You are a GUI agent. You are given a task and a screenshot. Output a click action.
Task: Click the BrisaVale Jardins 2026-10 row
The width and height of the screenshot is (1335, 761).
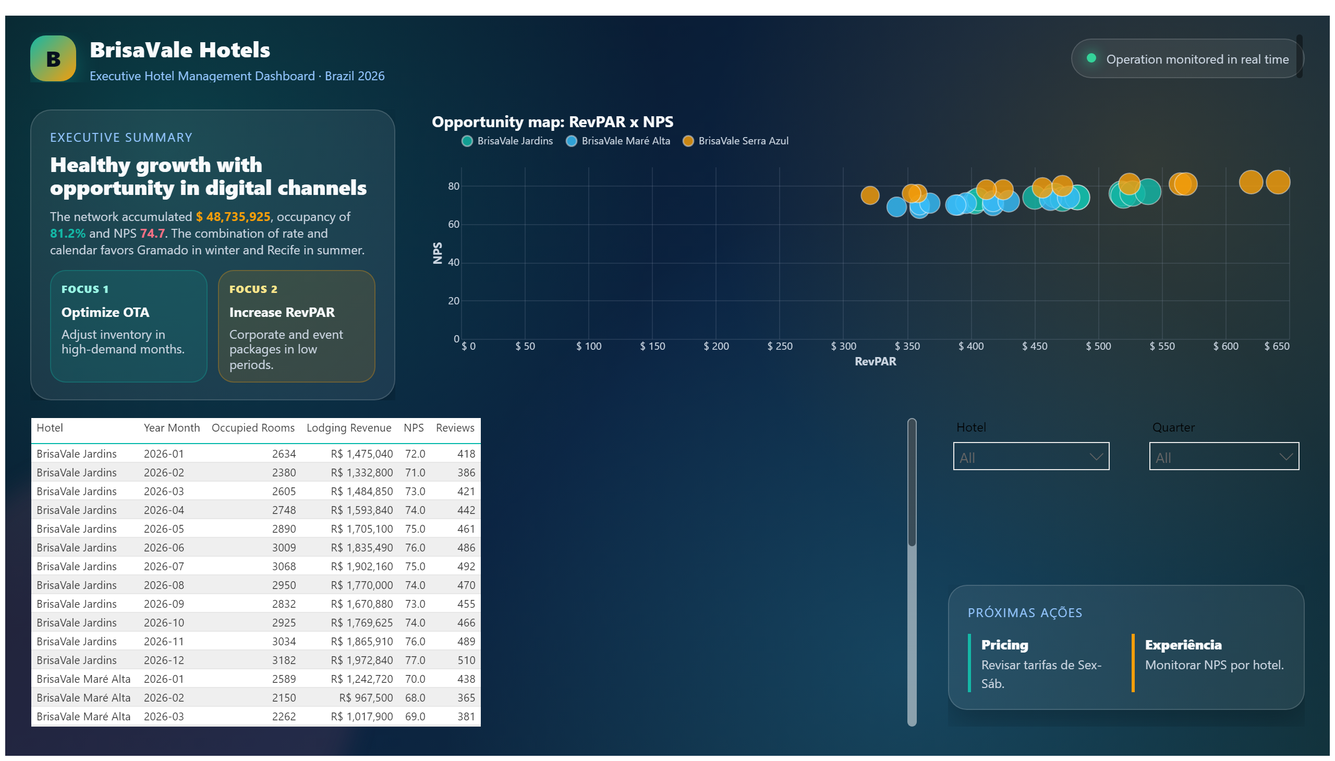pyautogui.click(x=256, y=623)
